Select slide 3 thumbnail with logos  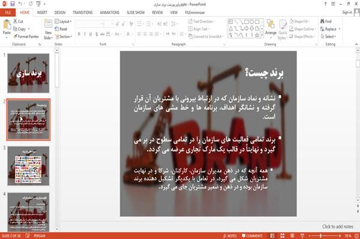28,166
